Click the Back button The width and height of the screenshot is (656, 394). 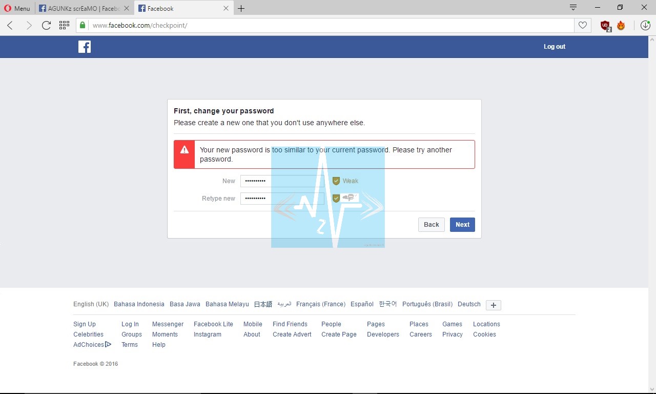(x=432, y=225)
